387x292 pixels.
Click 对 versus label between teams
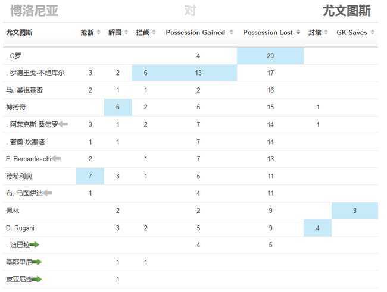[191, 11]
